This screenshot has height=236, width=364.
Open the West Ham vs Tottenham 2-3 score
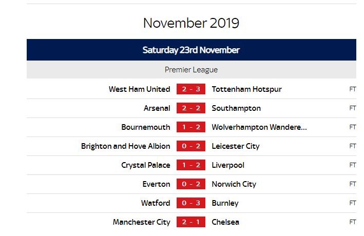pyautogui.click(x=191, y=89)
